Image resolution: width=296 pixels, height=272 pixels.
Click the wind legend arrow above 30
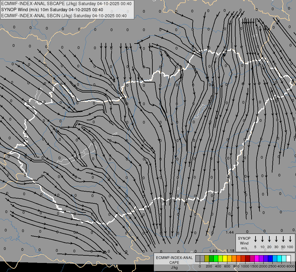(276, 239)
